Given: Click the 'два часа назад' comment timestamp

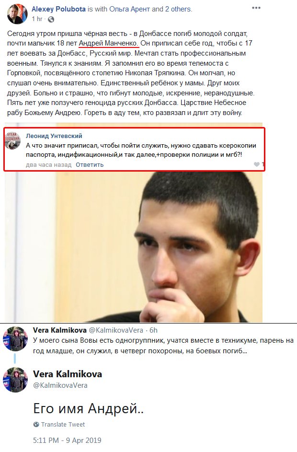Looking at the screenshot, I should click(49, 164).
